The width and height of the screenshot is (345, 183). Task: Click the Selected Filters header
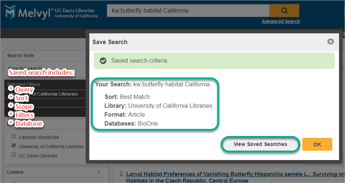23,84
